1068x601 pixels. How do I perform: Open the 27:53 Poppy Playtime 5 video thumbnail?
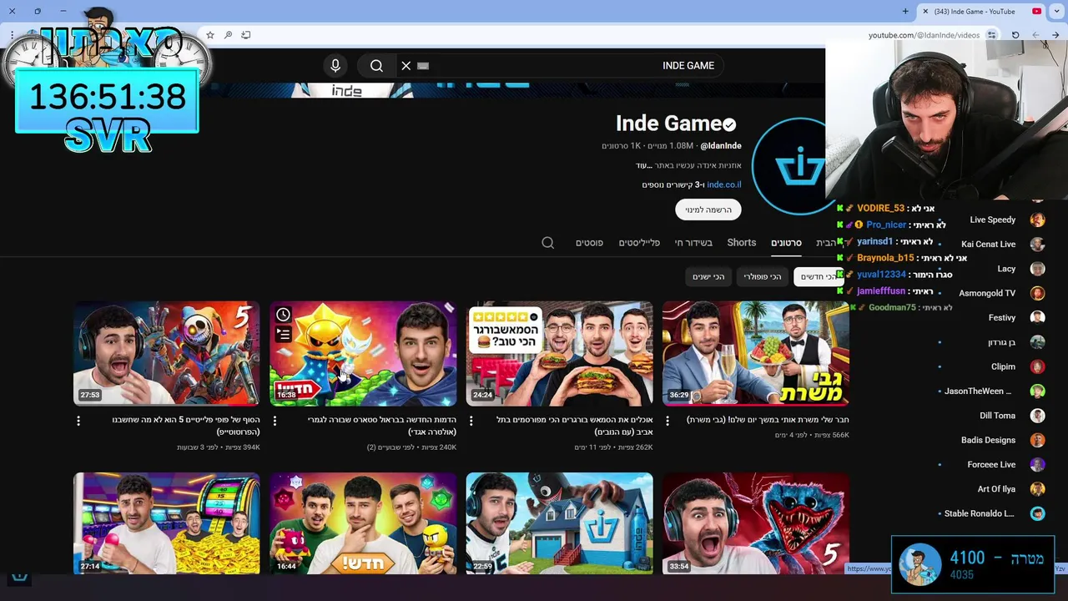coord(167,354)
